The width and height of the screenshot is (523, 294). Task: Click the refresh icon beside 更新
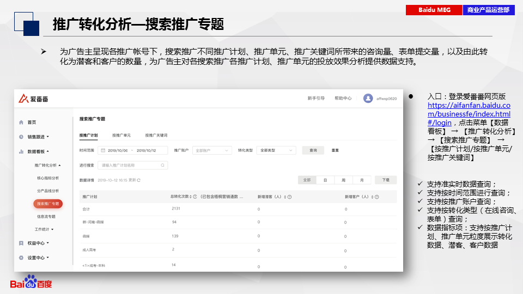coord(139,180)
